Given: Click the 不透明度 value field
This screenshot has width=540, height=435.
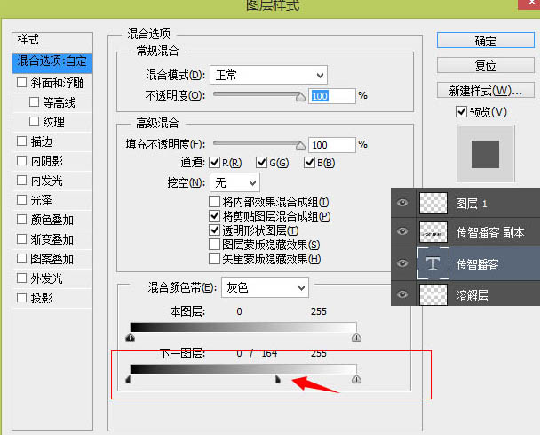Looking at the screenshot, I should [x=331, y=96].
